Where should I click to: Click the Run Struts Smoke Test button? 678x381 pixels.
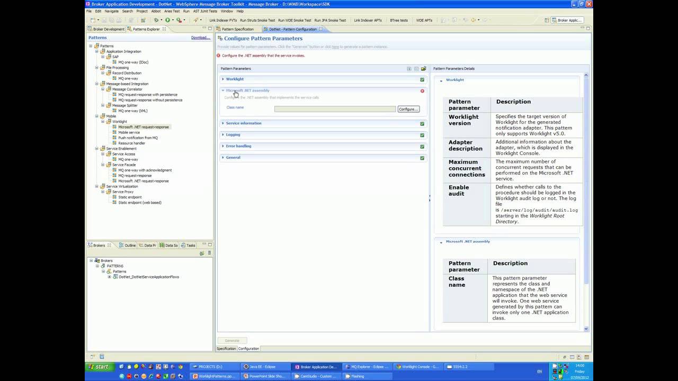pyautogui.click(x=257, y=20)
